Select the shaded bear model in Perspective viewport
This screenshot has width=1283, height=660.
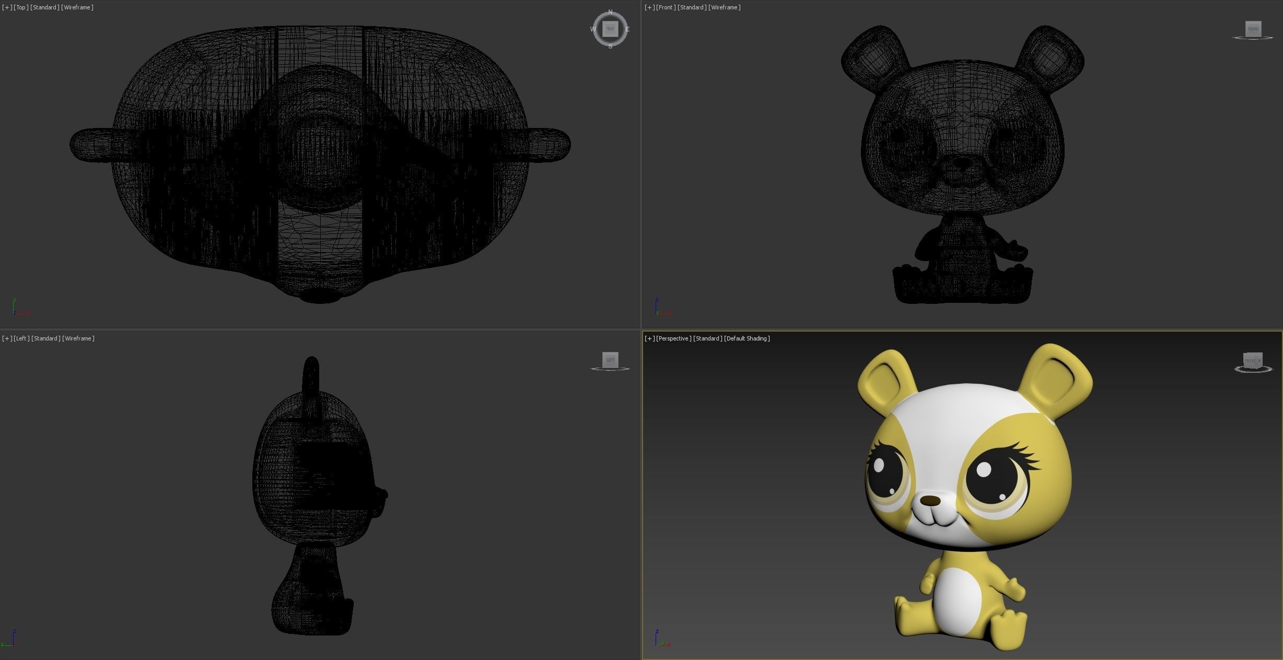click(x=974, y=496)
